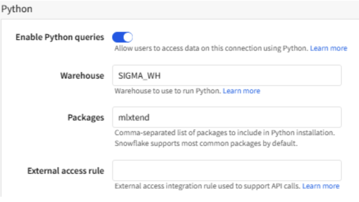Click the 'Warehouse to use to run Python' hint
Screen dimensions: 359x202
tap(168, 91)
